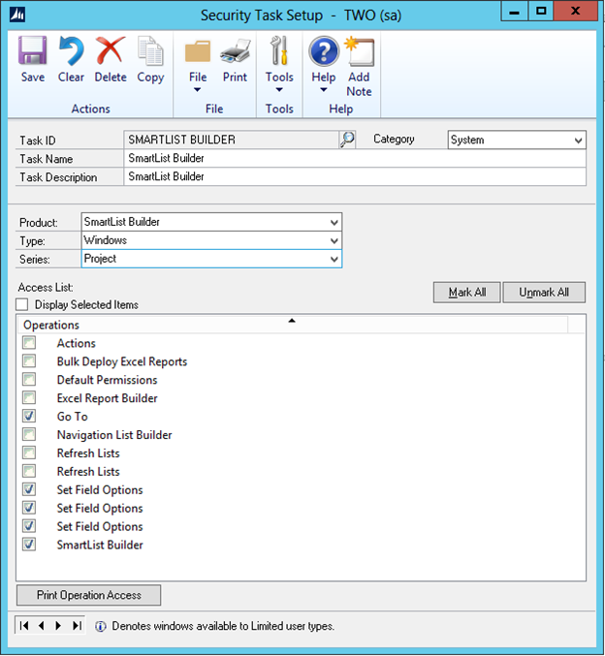Click the Print printer icon

click(235, 51)
